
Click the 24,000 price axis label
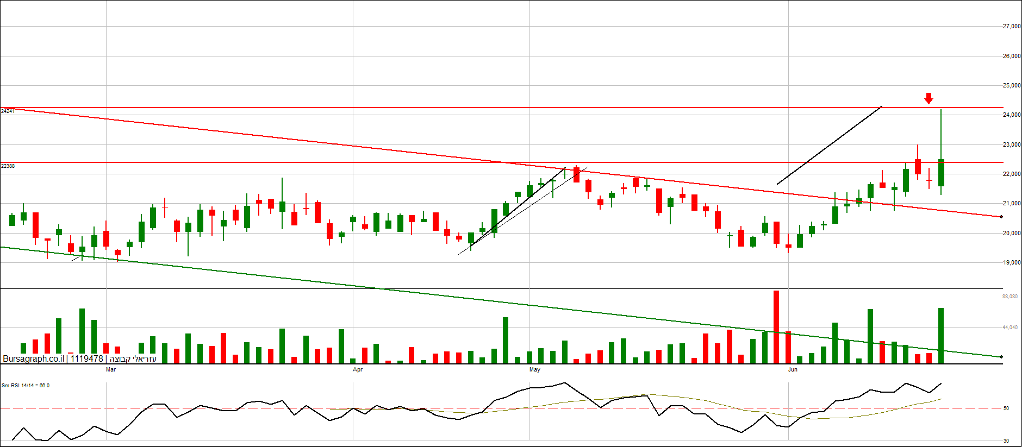tap(1012, 115)
